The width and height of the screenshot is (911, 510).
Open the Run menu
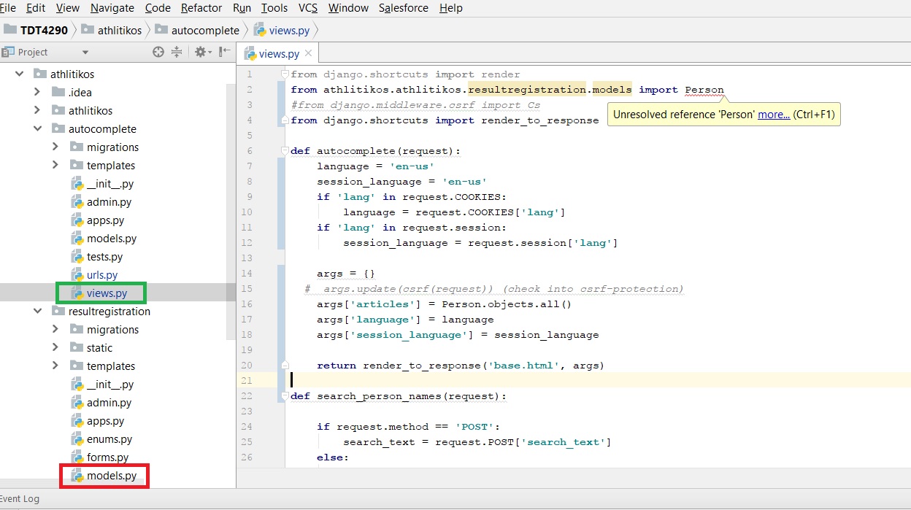coord(242,8)
